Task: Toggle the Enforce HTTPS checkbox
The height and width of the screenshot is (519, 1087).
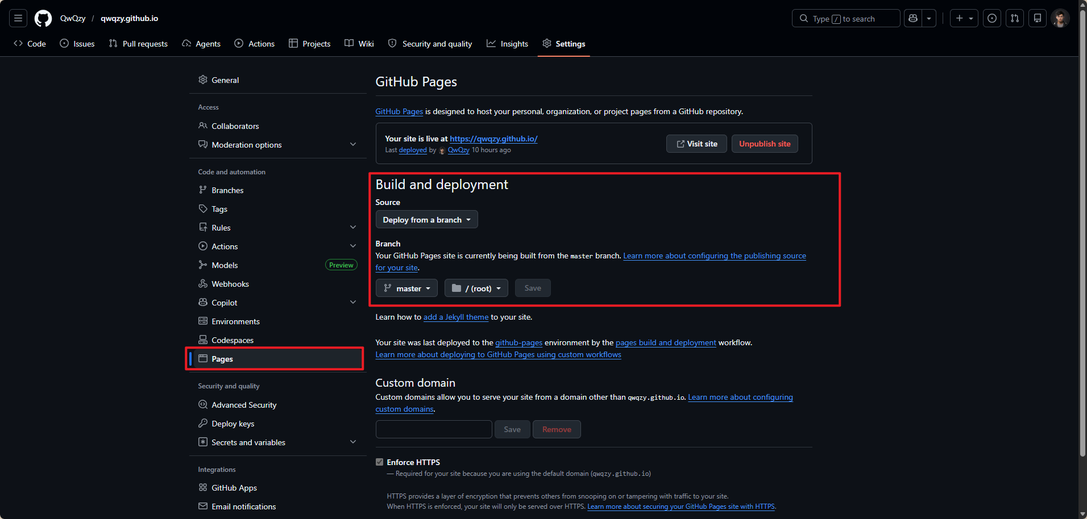Action: pyautogui.click(x=379, y=462)
